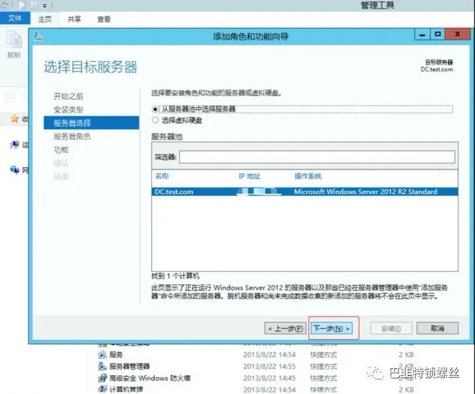Open the 文件 tab in Explorer
Screen dimensions: 475x394
tap(15, 18)
